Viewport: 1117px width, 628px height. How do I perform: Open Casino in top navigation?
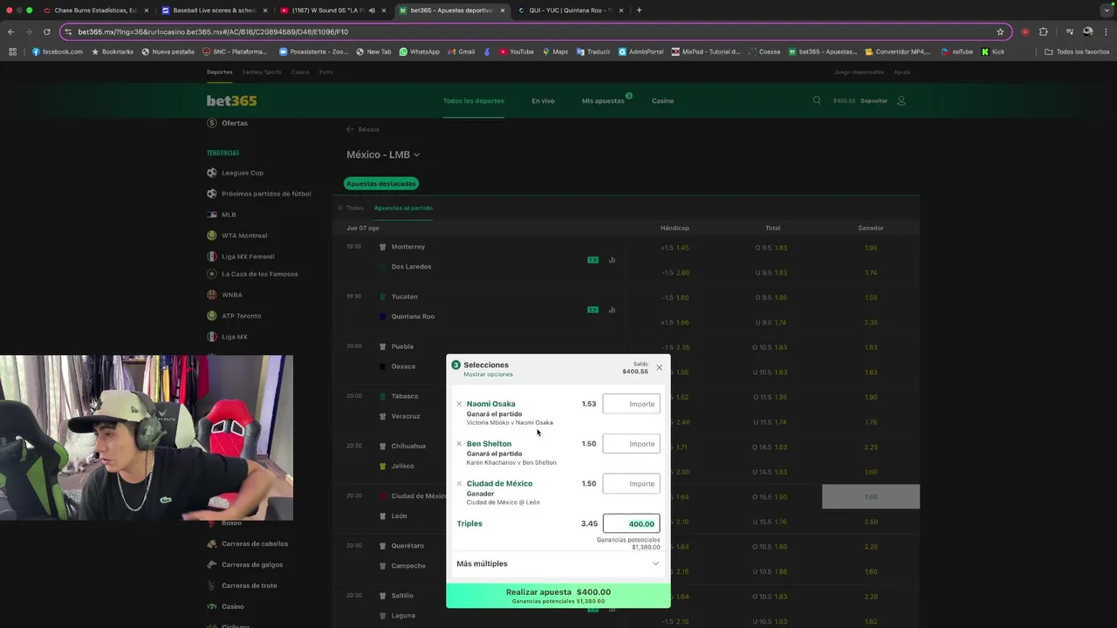662,100
